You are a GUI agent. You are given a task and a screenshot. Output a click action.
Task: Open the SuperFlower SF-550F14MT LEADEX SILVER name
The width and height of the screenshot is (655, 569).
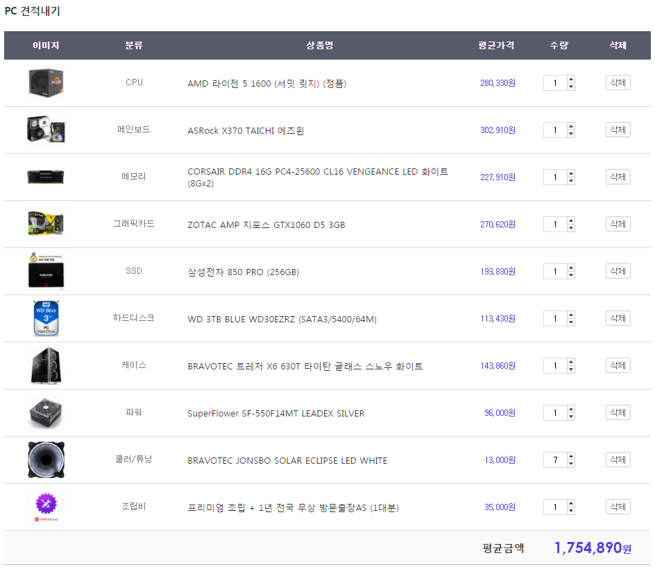pos(276,413)
